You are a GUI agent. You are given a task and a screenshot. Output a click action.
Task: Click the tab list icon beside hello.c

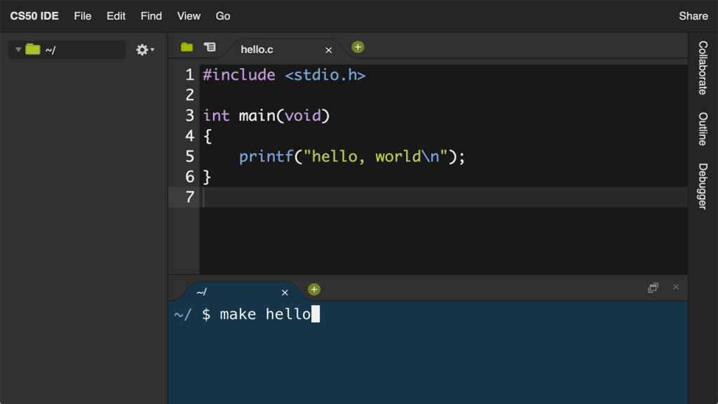[x=209, y=47]
